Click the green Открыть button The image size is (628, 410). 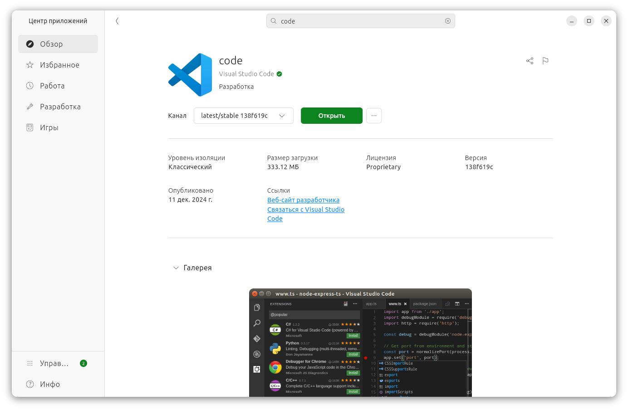(332, 116)
